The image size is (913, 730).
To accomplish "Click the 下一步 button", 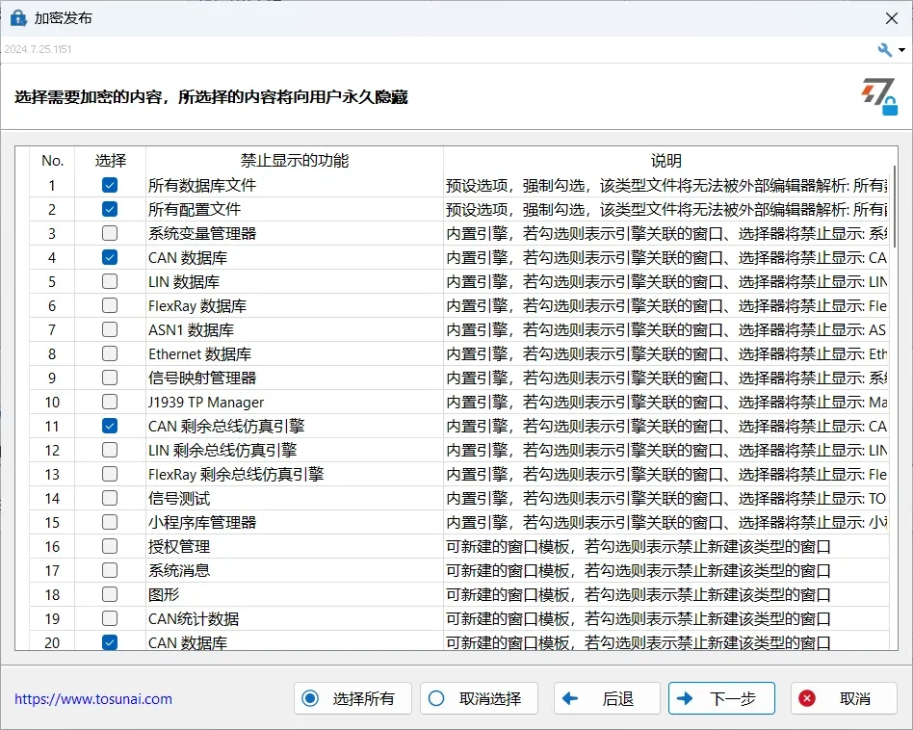I will click(x=720, y=698).
